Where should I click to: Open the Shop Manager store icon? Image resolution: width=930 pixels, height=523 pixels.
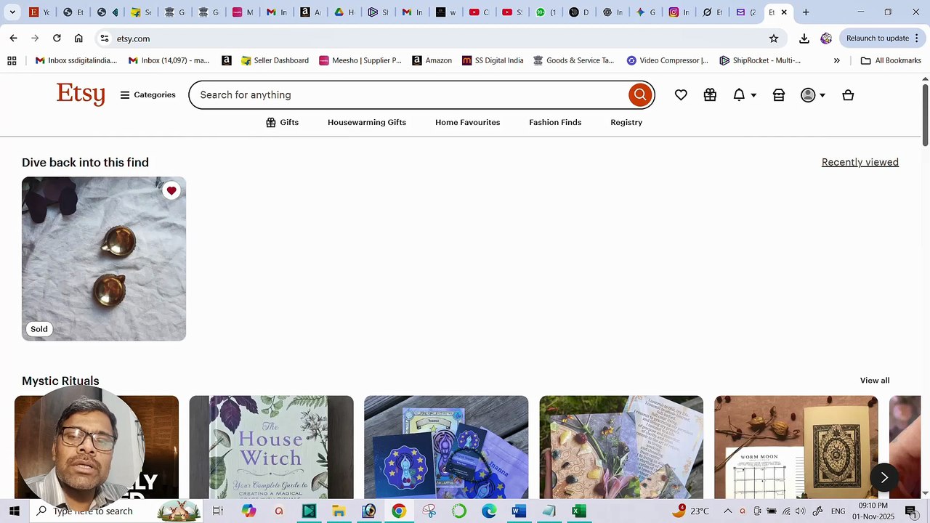click(x=779, y=95)
